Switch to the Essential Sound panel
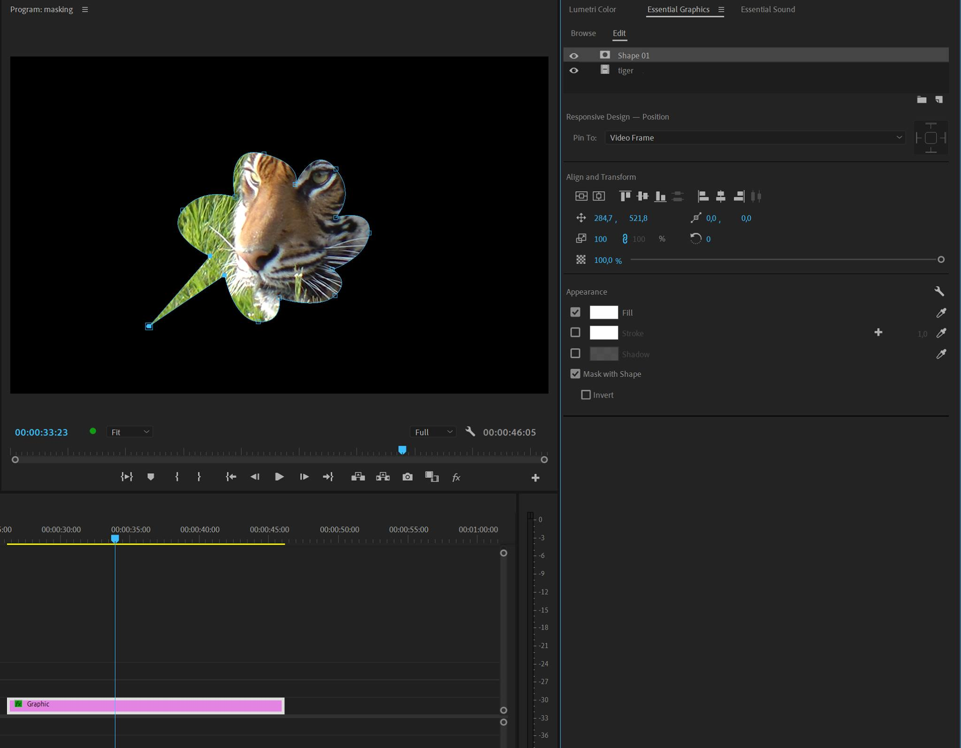Viewport: 961px width, 748px height. coord(767,9)
